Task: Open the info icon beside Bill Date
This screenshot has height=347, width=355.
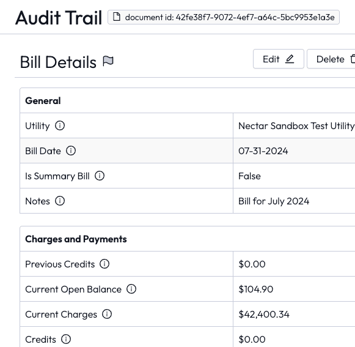Action: pos(71,151)
